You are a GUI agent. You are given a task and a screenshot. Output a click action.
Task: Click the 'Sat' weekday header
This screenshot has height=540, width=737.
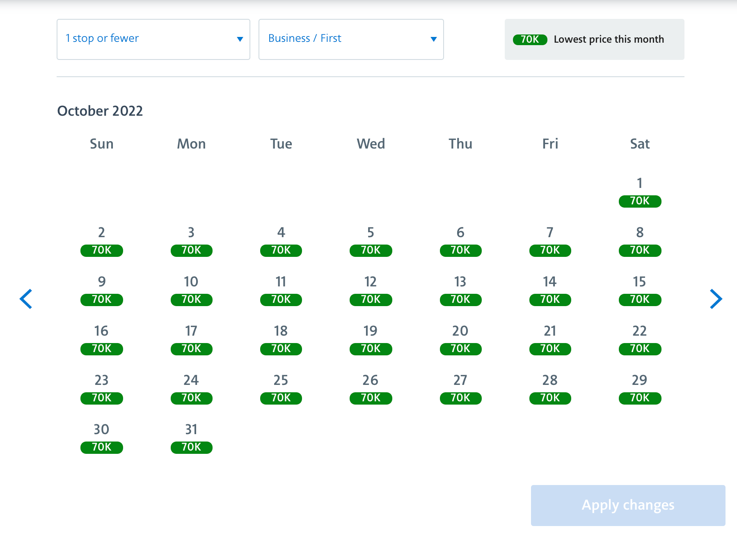coord(640,144)
